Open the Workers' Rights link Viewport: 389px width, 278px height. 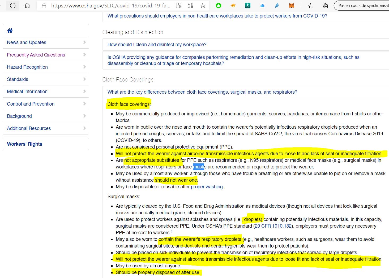25,144
